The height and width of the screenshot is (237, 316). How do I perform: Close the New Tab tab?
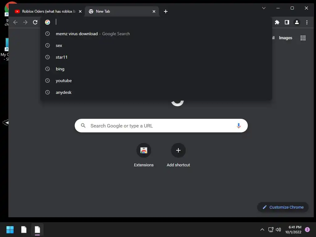tap(154, 11)
